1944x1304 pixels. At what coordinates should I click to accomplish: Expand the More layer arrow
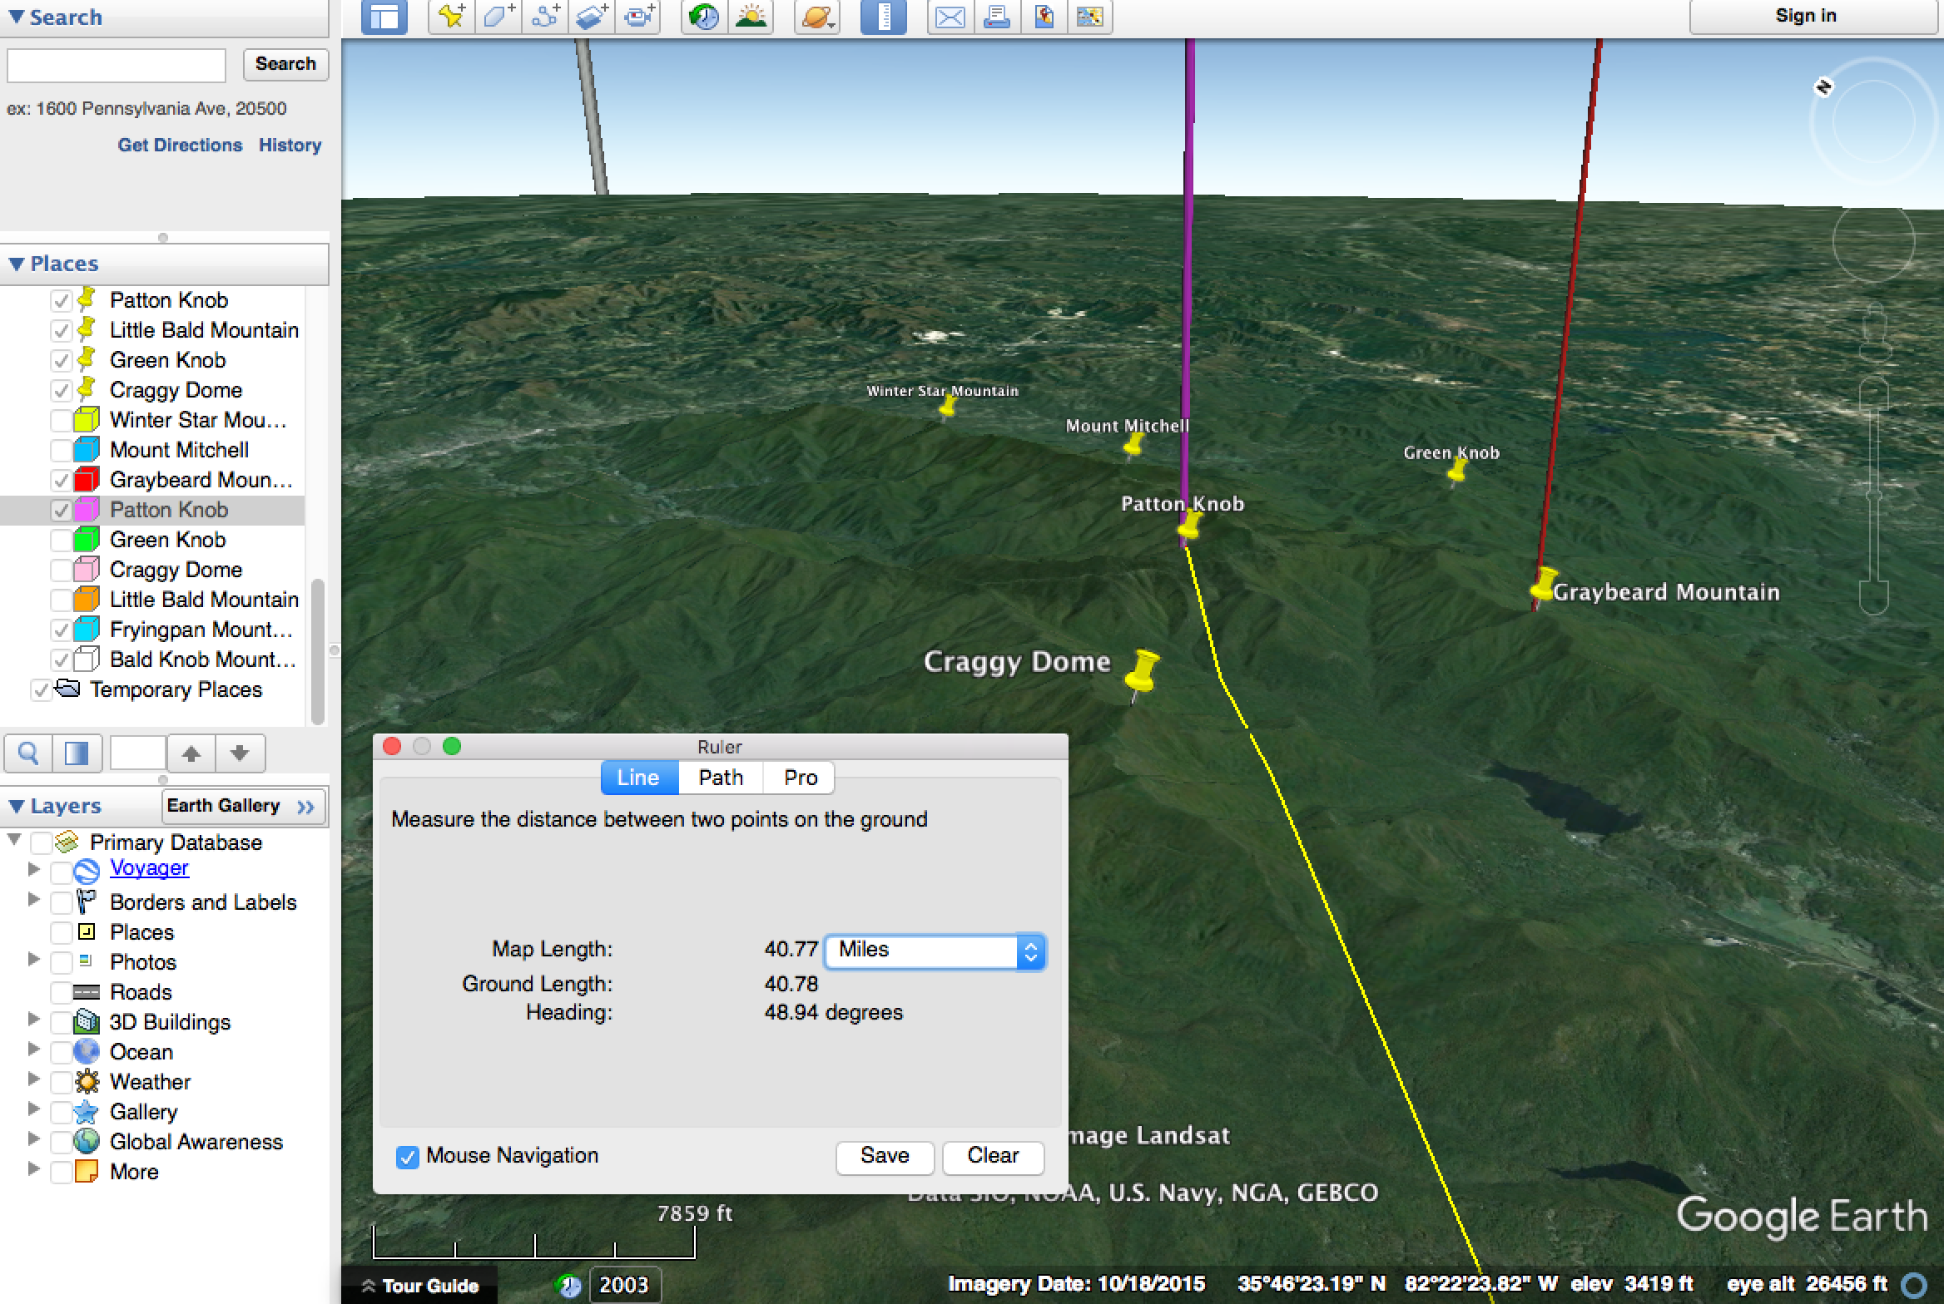point(34,1169)
